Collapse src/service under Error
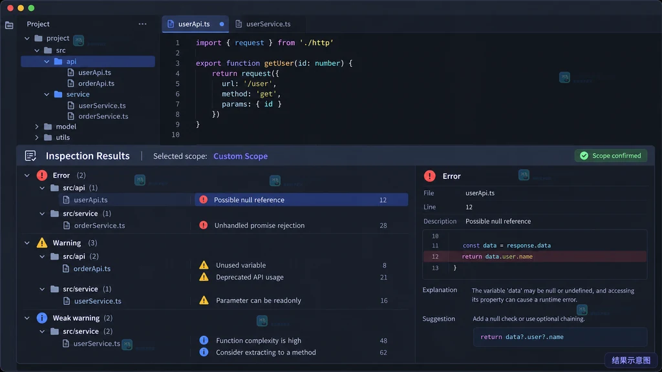Screen dimensions: 662x372 42,214
